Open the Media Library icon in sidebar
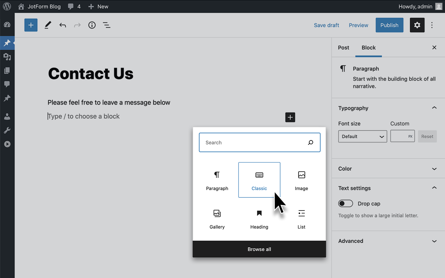 tap(7, 57)
